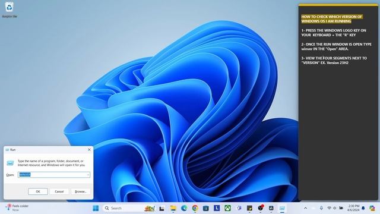
Task: Show hidden system tray icons chevron
Action: (305, 208)
